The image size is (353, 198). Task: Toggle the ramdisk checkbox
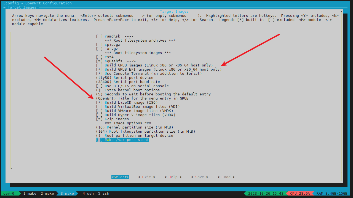coord(99,36)
